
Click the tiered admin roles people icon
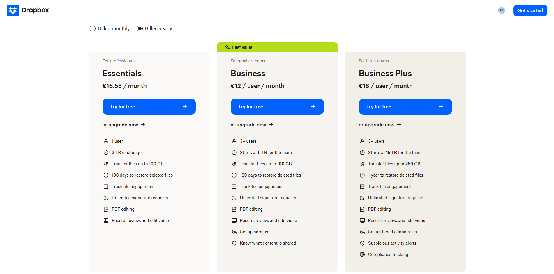click(x=362, y=232)
